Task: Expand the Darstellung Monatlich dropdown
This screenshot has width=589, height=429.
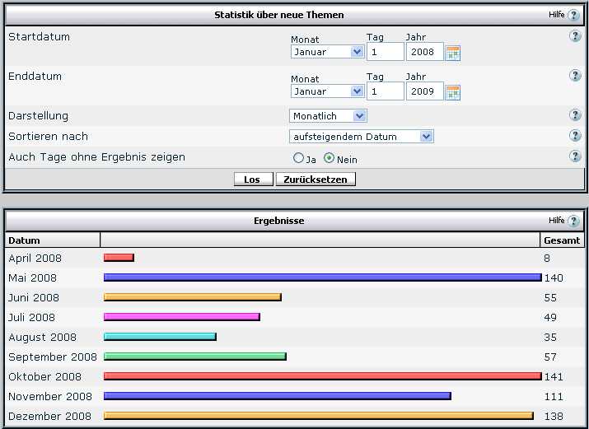Action: pyautogui.click(x=327, y=116)
